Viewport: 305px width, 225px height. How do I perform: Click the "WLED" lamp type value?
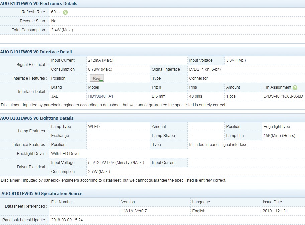pos(94,127)
